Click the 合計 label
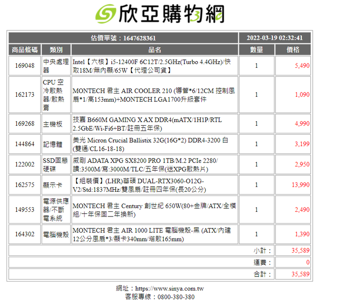The width and height of the screenshot is (337, 304). [x=263, y=274]
